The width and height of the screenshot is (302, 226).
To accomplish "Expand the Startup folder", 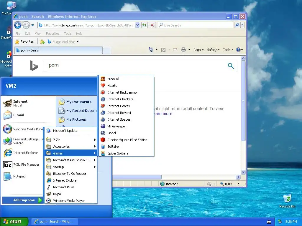I will 71,167.
